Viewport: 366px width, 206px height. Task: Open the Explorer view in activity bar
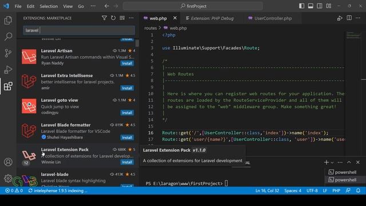click(x=8, y=21)
